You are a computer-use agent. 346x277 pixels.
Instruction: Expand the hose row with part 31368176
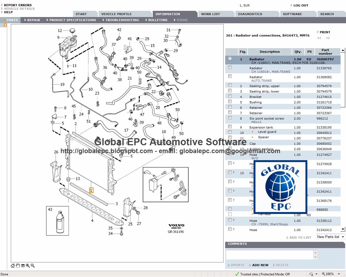234,200
